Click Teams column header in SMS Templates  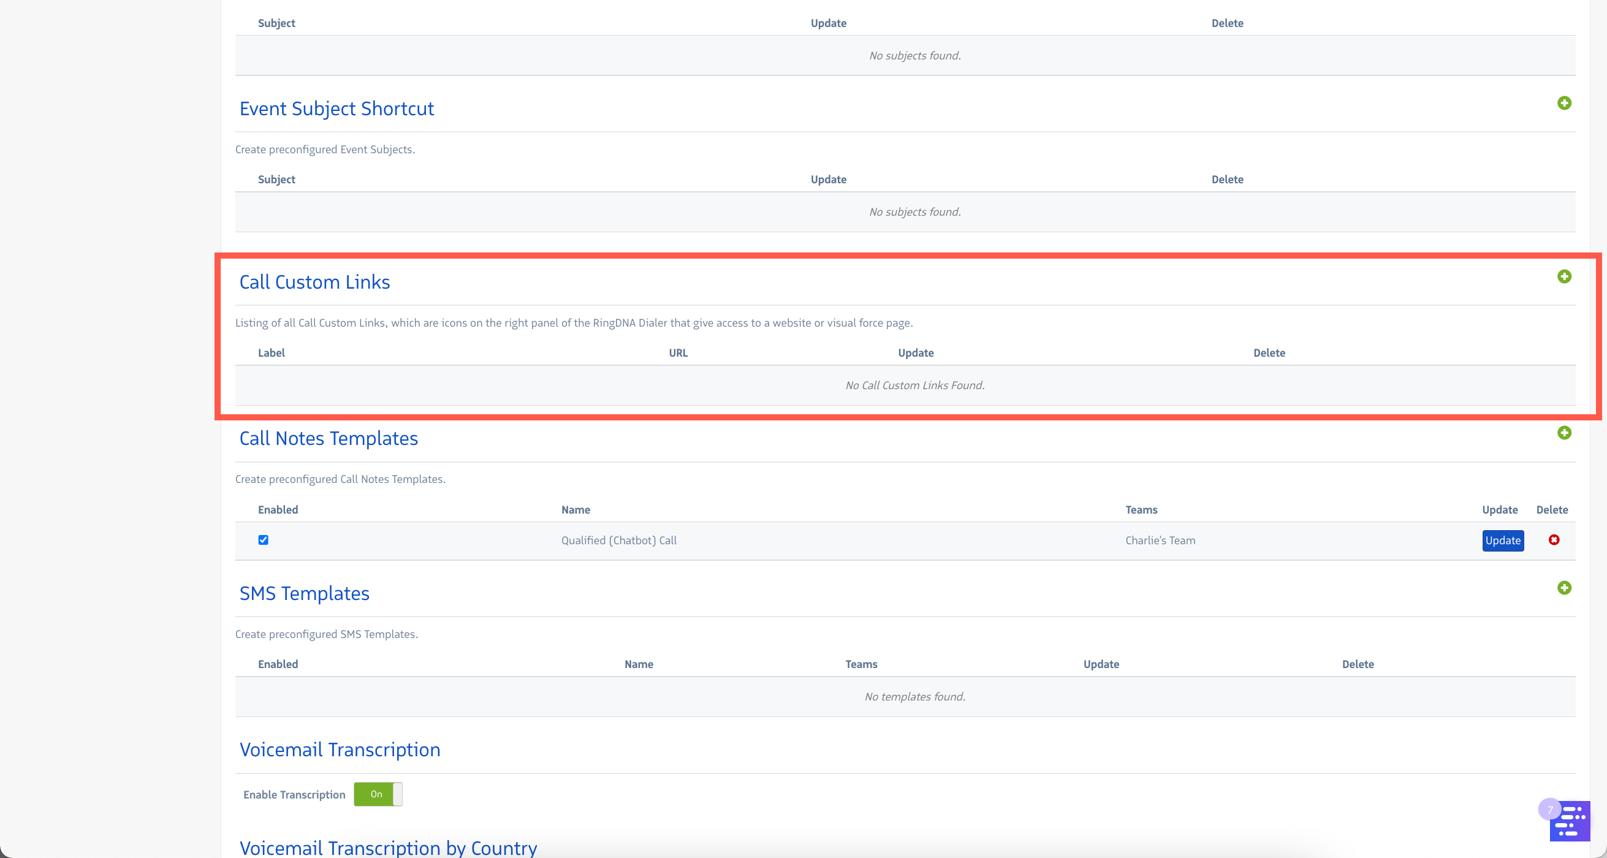(861, 664)
